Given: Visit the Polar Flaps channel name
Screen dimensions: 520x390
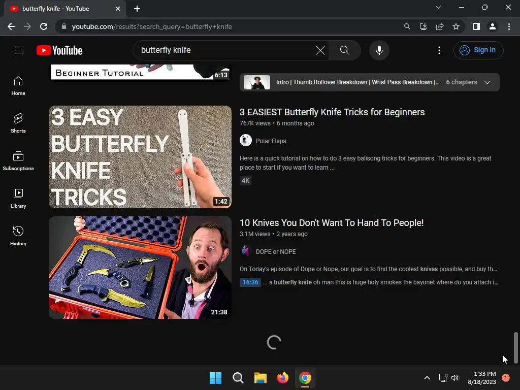Looking at the screenshot, I should [x=271, y=141].
